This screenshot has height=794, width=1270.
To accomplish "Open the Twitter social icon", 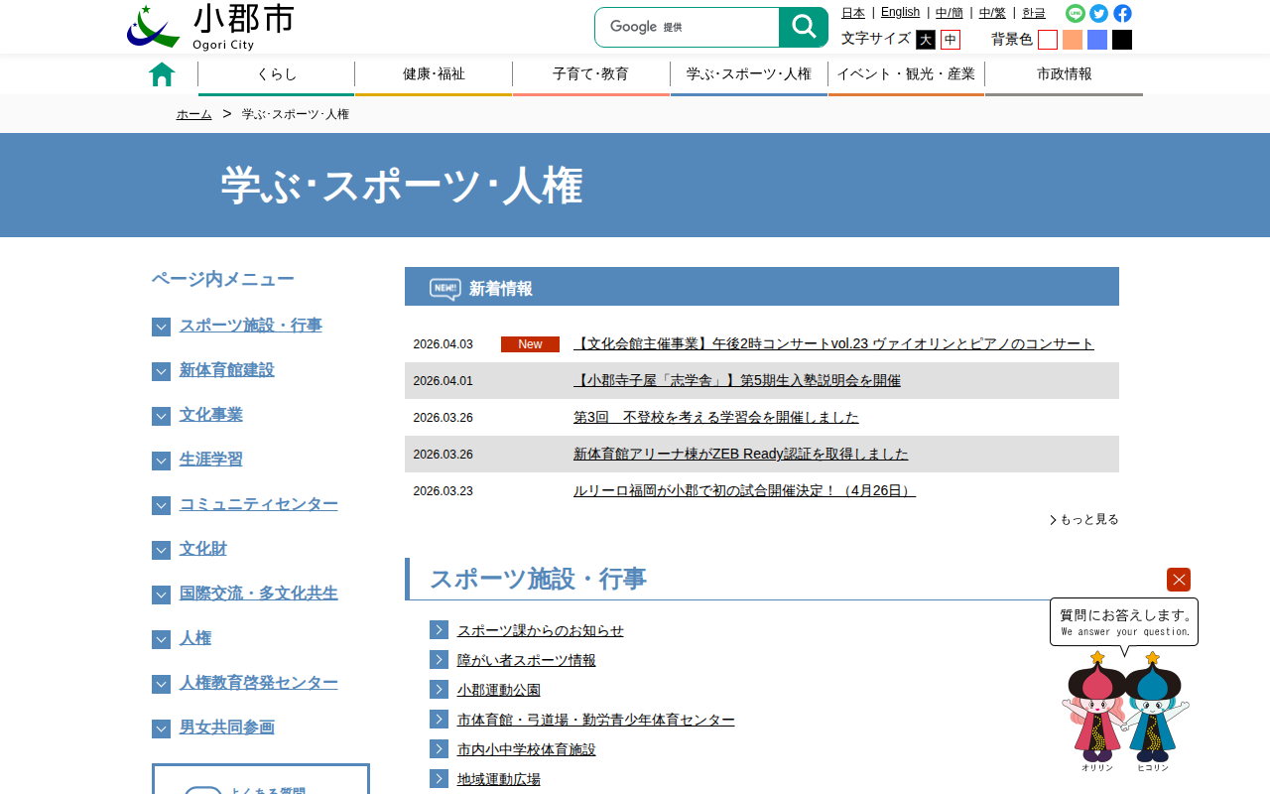I will point(1098,13).
